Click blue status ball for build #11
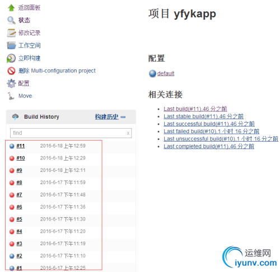 [12, 146]
